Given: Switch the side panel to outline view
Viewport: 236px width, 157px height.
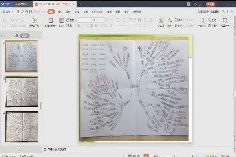Looking at the screenshot, I should (16, 35).
